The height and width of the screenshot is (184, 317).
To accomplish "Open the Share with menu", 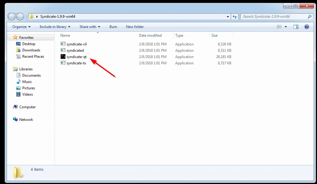I will pos(90,26).
